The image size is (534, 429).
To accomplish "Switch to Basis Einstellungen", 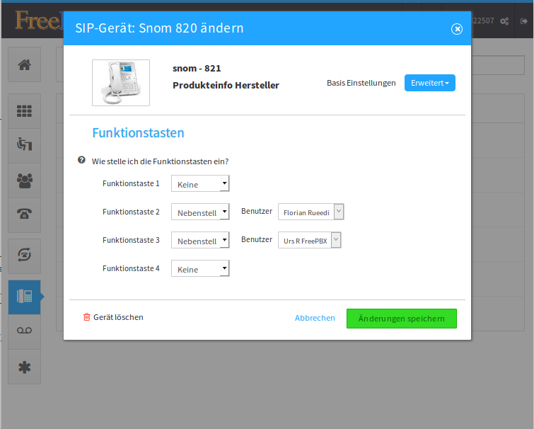I will [x=361, y=83].
